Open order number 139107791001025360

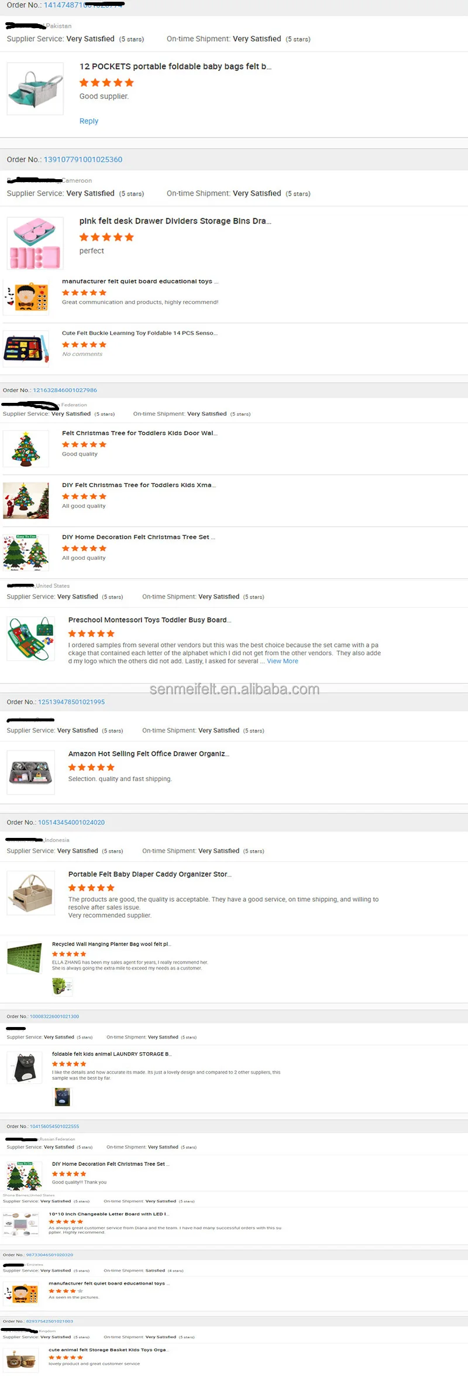(83, 159)
